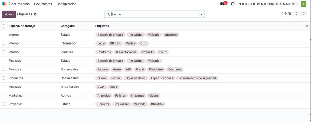Check the Marketing Activos row checkbox
The width and height of the screenshot is (311, 122).
pyautogui.click(x=4, y=96)
